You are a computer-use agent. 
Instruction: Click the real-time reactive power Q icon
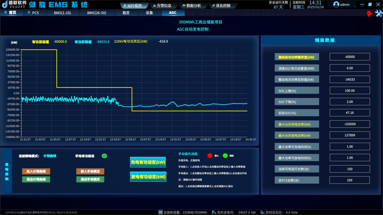pyautogui.click(x=262, y=213)
